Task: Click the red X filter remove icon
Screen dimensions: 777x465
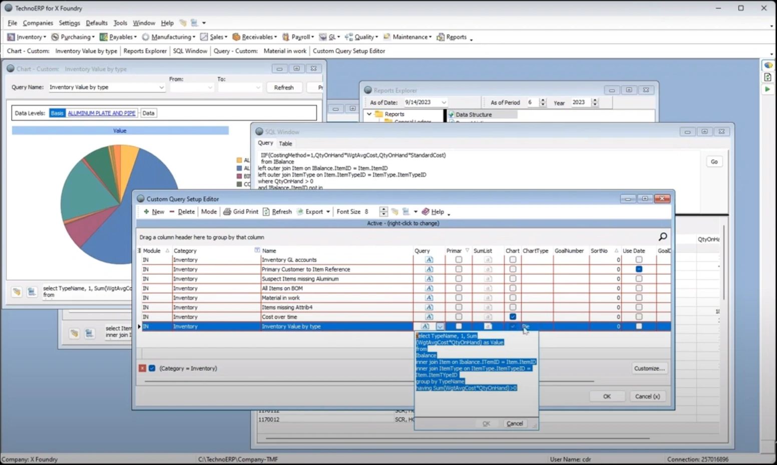Action: tap(142, 368)
